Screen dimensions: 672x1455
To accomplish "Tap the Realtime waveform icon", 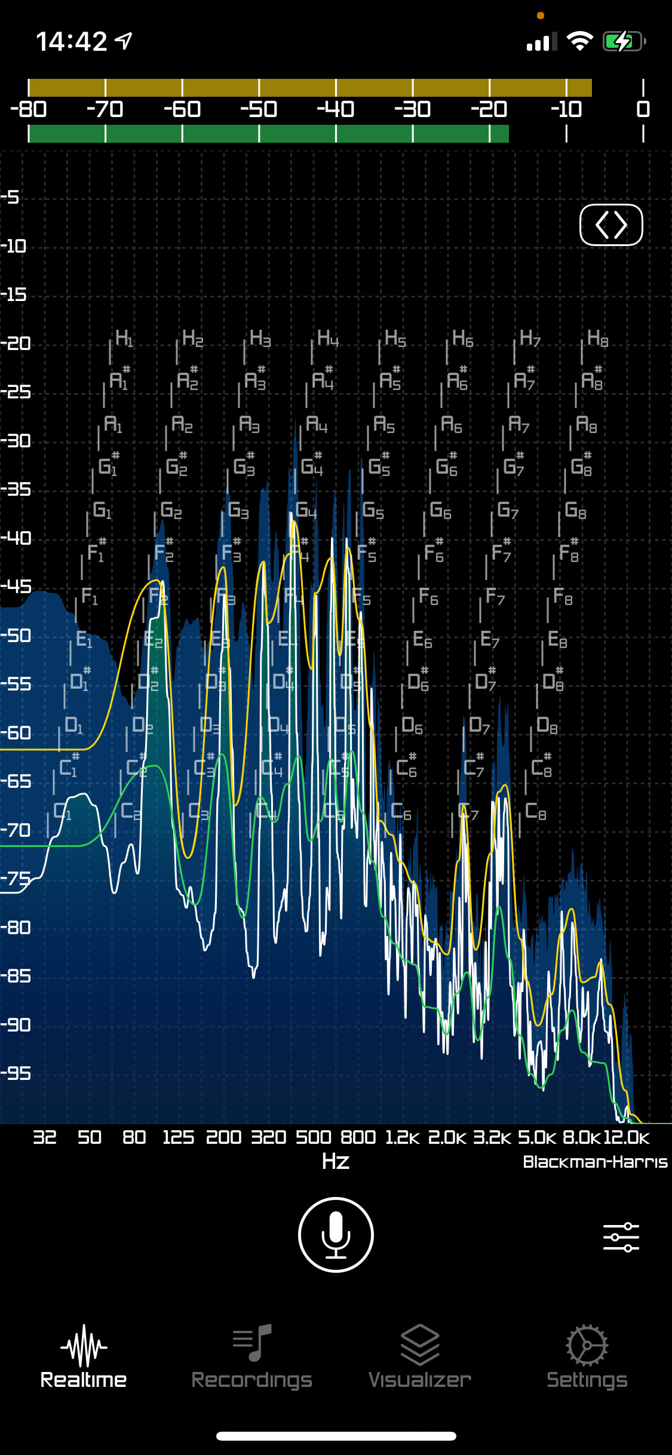I will point(84,1345).
